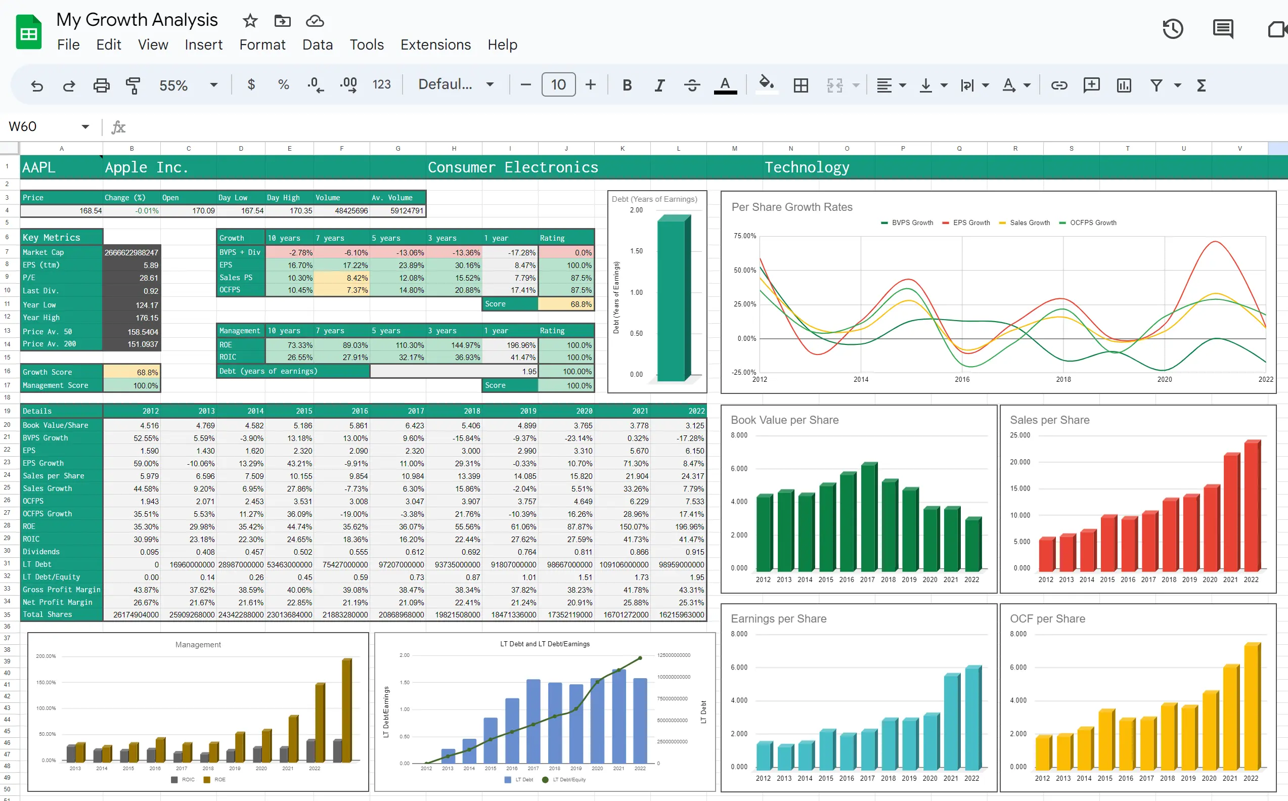The image size is (1288, 801).
Task: Apply strikethrough formatting
Action: coord(692,85)
